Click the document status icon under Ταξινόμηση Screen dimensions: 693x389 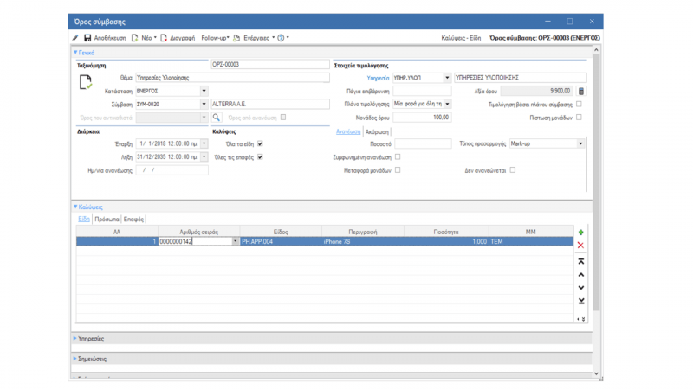pos(86,82)
